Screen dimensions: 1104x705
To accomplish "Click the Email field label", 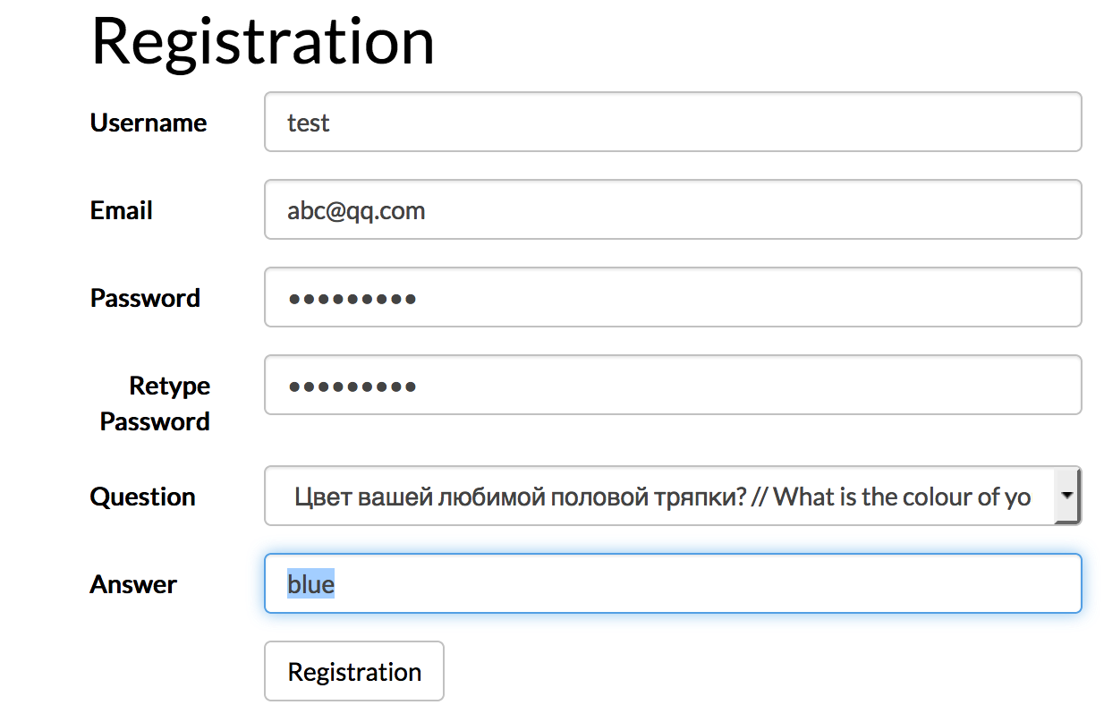I will [122, 210].
